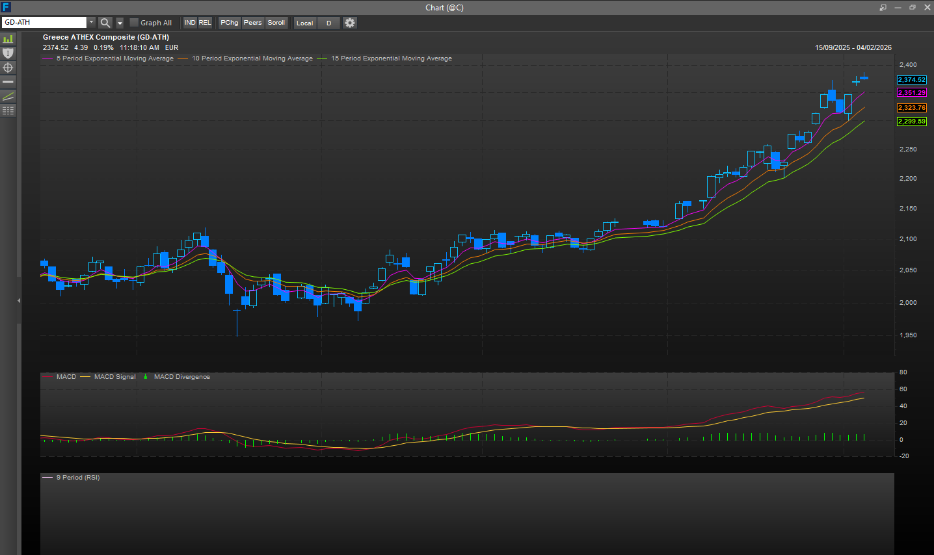
Task: Pick the trendline drawing tool
Action: tap(8, 96)
